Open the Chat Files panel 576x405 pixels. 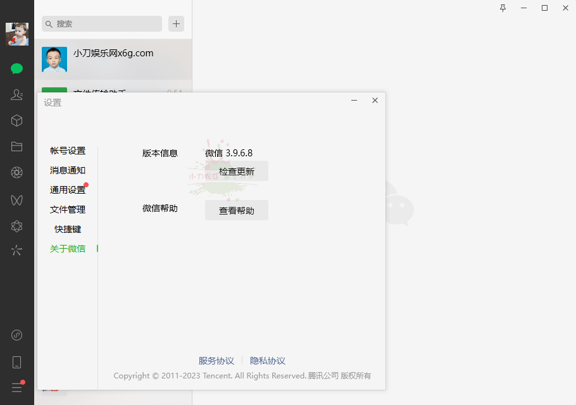pos(17,146)
